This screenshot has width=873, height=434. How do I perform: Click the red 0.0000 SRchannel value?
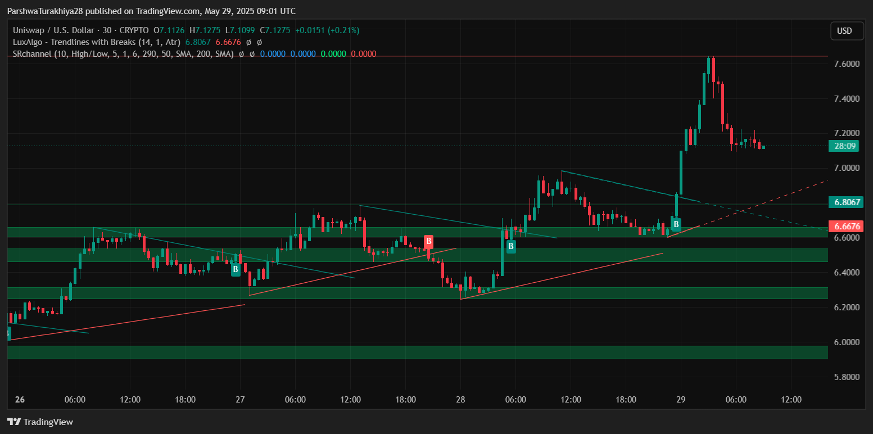(364, 54)
